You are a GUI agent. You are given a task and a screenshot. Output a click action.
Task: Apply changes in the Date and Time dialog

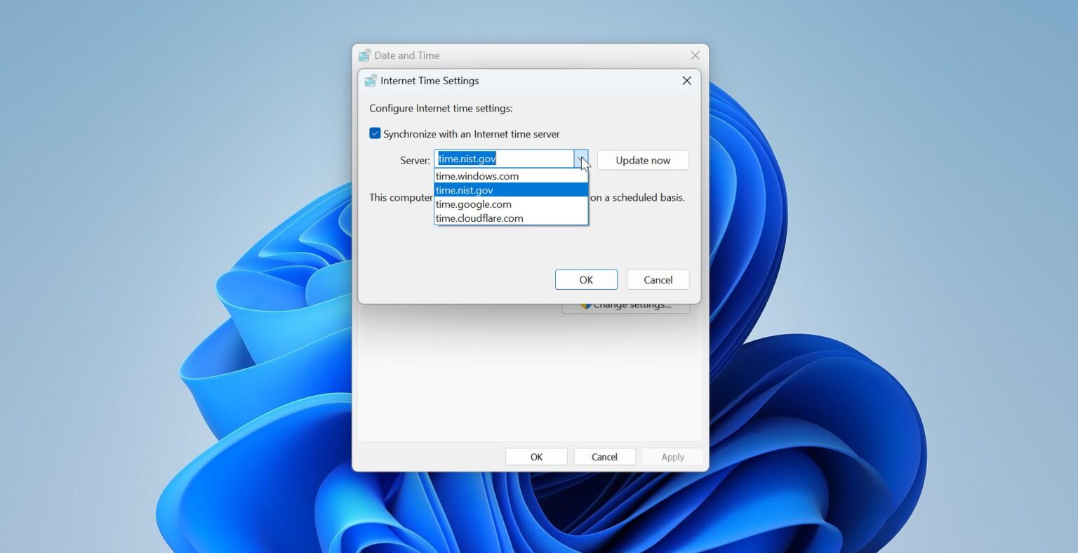(x=672, y=456)
